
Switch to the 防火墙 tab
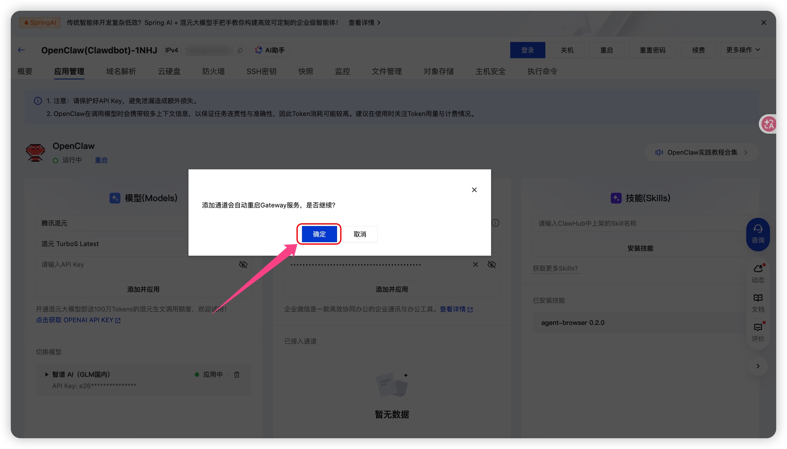pos(213,72)
